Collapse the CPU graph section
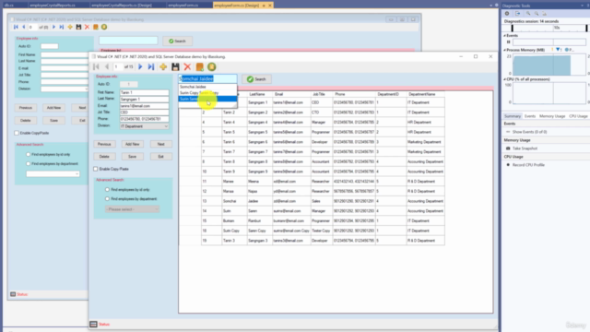Viewport: 590px width, 332px height. 505,79
